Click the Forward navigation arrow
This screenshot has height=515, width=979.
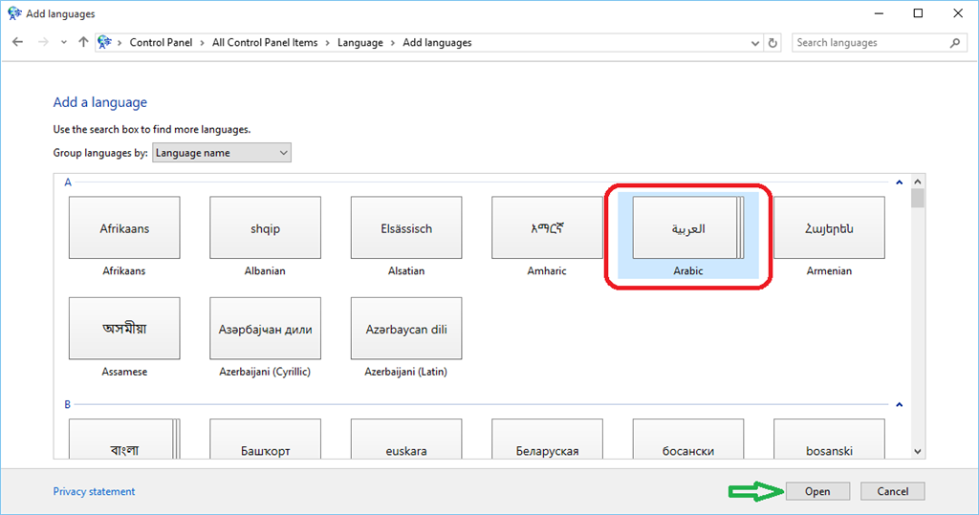pos(43,42)
